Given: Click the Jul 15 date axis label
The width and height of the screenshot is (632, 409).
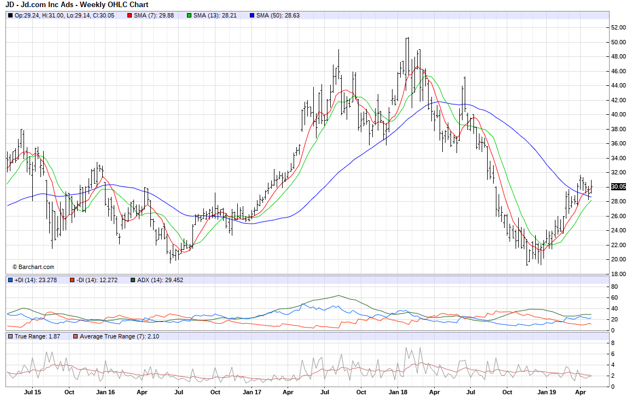Looking at the screenshot, I should (x=33, y=392).
